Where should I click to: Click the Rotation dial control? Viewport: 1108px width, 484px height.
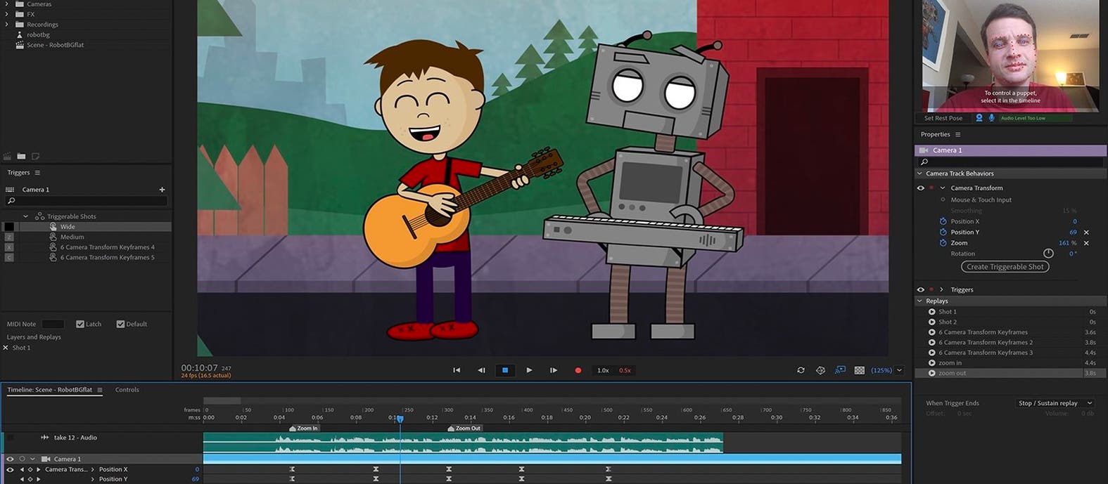[1048, 254]
